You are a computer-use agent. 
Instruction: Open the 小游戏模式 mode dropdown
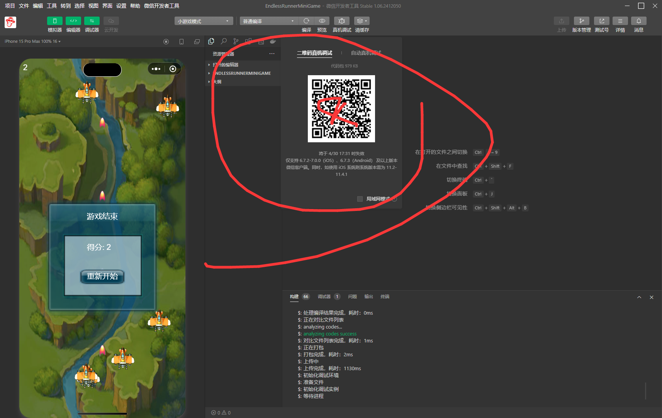(204, 21)
